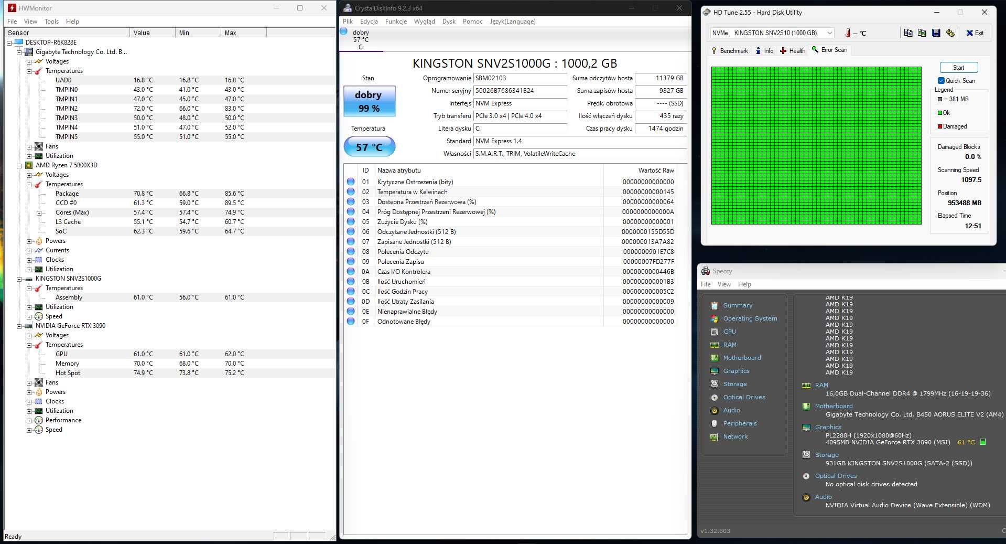Open the Graphics entry in Speccy sidebar
This screenshot has height=544, width=1006.
pyautogui.click(x=736, y=371)
